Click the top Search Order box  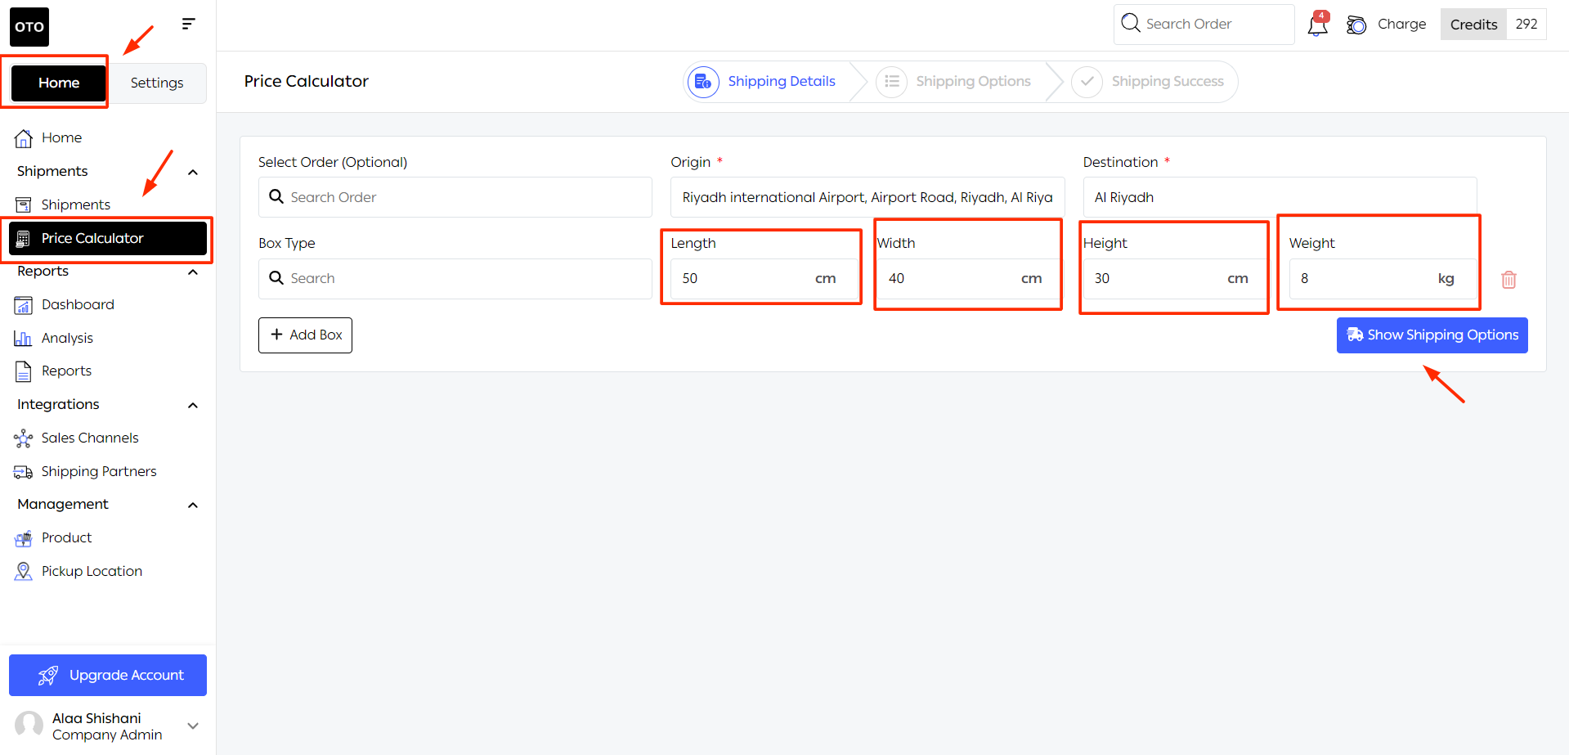[1204, 25]
